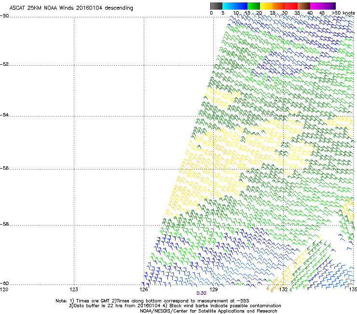Click the gray 0-5 knots legend color
This screenshot has height=314, width=357.
216,6
